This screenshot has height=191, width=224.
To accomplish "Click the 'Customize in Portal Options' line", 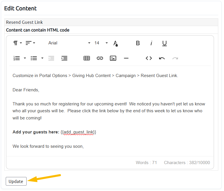I will click(96, 76).
